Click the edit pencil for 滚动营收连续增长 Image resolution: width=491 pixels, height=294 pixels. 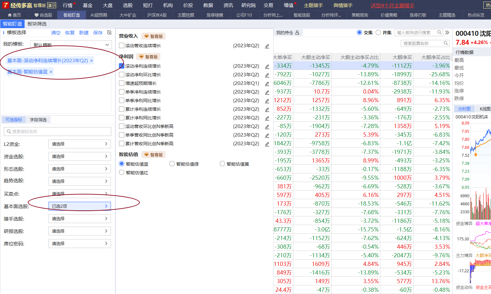click(x=267, y=46)
